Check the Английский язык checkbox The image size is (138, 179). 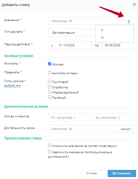point(50,73)
